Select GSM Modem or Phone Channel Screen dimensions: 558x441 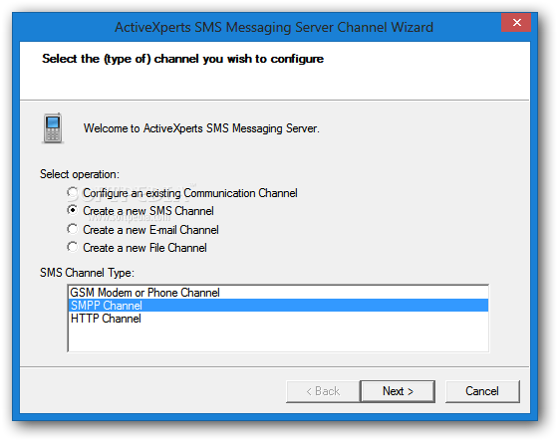[x=278, y=293]
